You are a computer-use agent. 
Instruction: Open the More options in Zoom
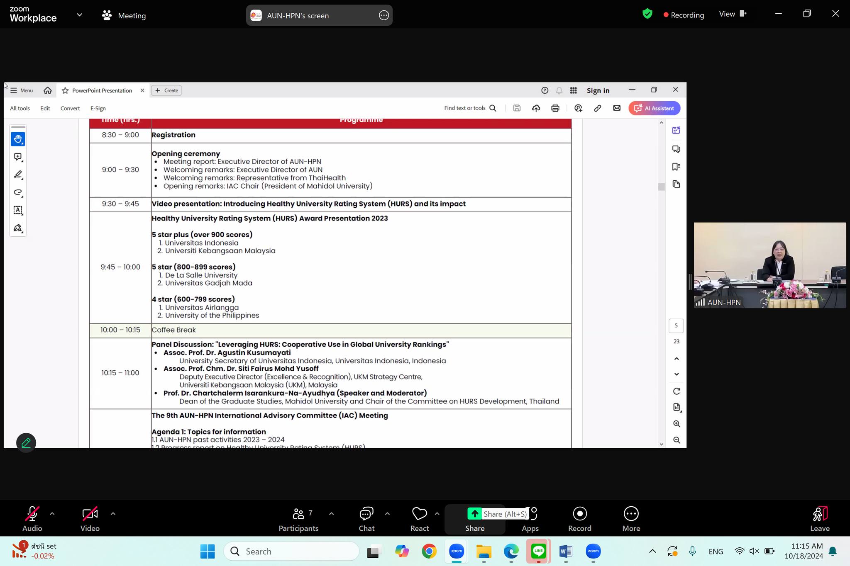(x=631, y=519)
